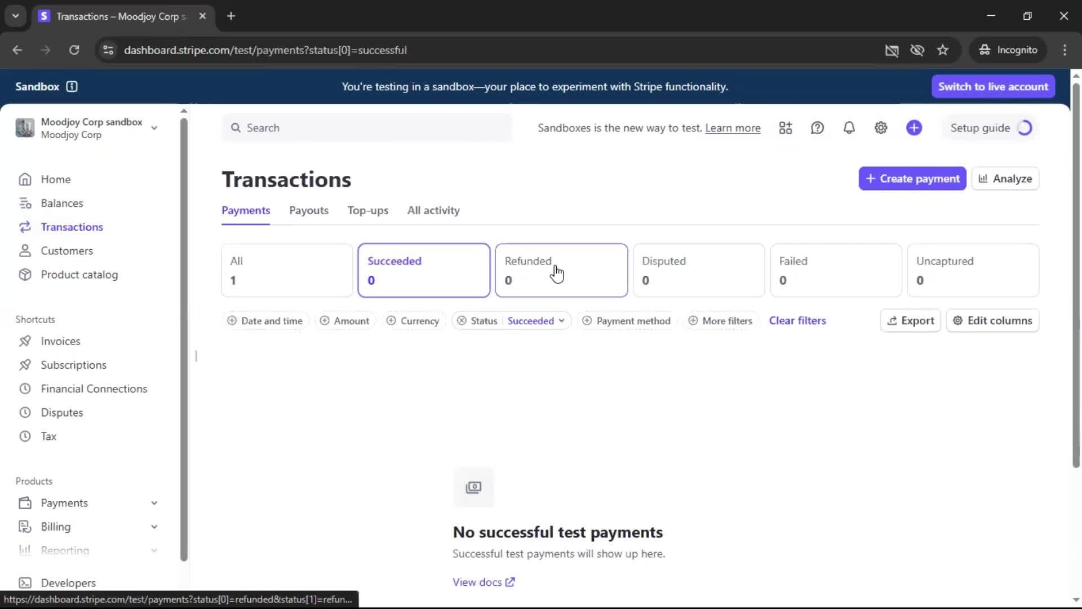Viewport: 1082px width, 609px height.
Task: Select the Refunded status card
Action: click(561, 270)
